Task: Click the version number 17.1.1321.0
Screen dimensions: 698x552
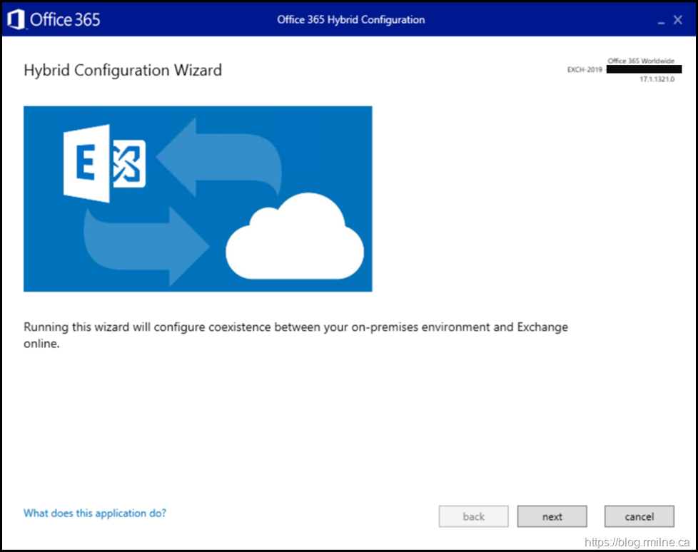Action: (657, 80)
